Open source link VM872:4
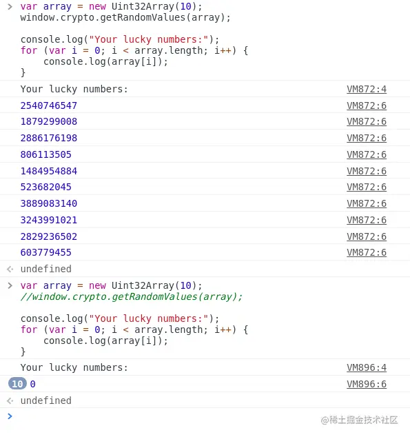This screenshot has height=437, width=410. coord(367,89)
